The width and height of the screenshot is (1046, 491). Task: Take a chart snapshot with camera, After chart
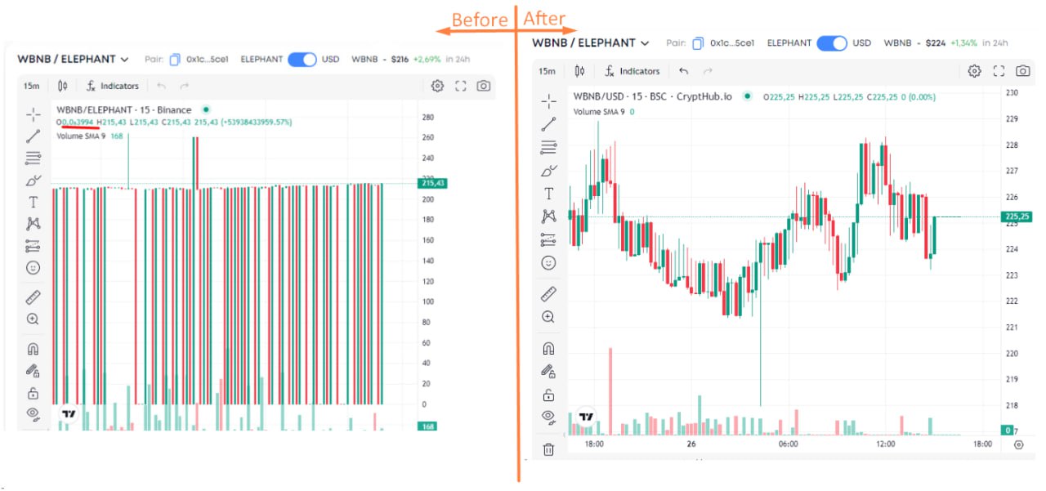pos(1022,71)
